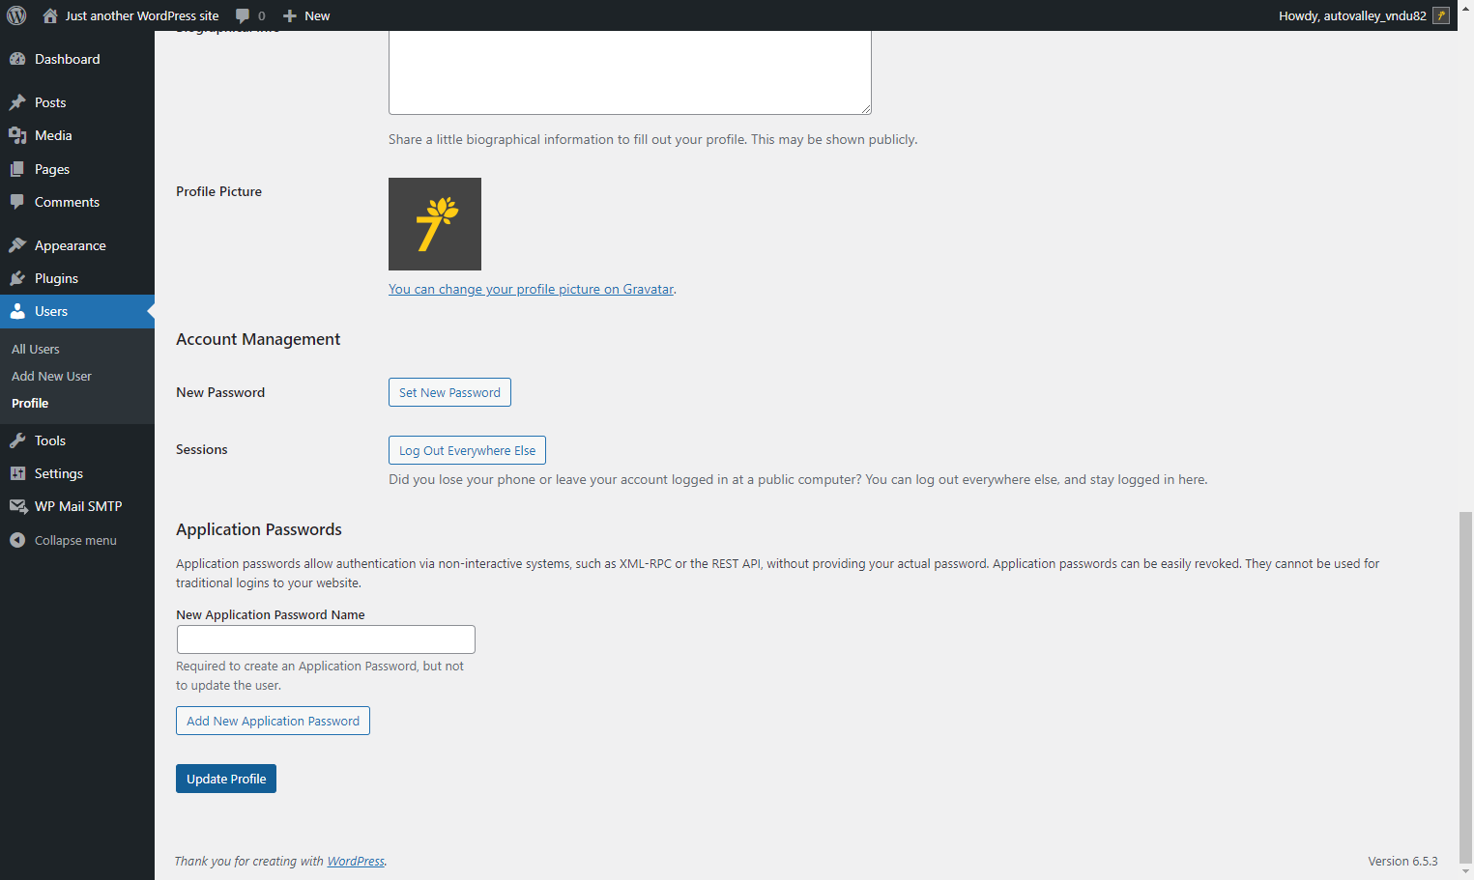Viewport: 1474px width, 880px height.
Task: Click the Settings sliders icon
Action: click(17, 473)
